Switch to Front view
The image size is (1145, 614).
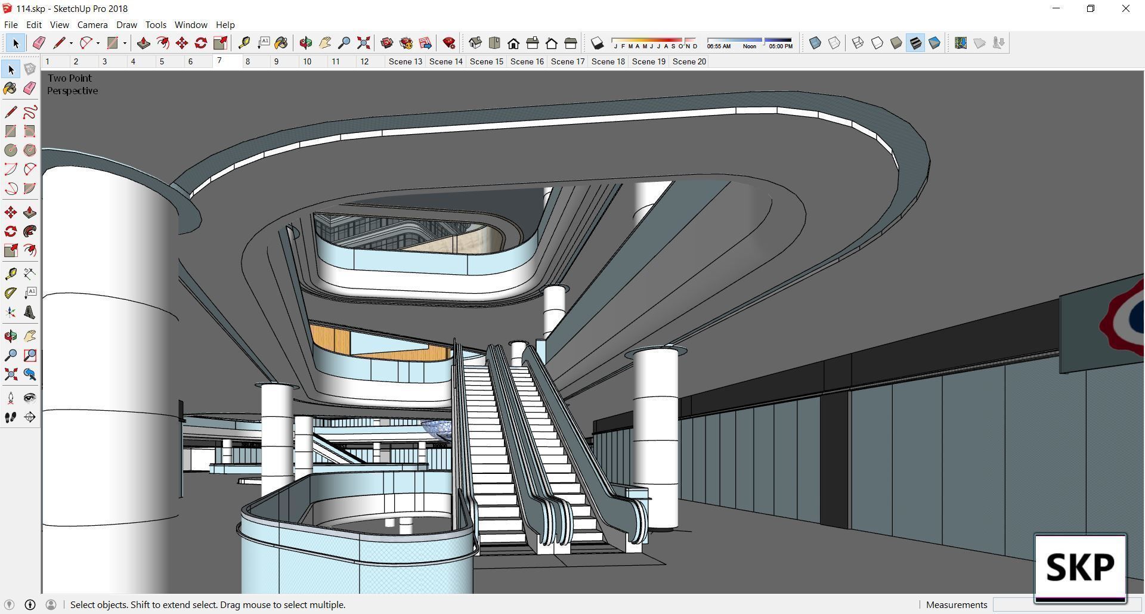pos(513,43)
